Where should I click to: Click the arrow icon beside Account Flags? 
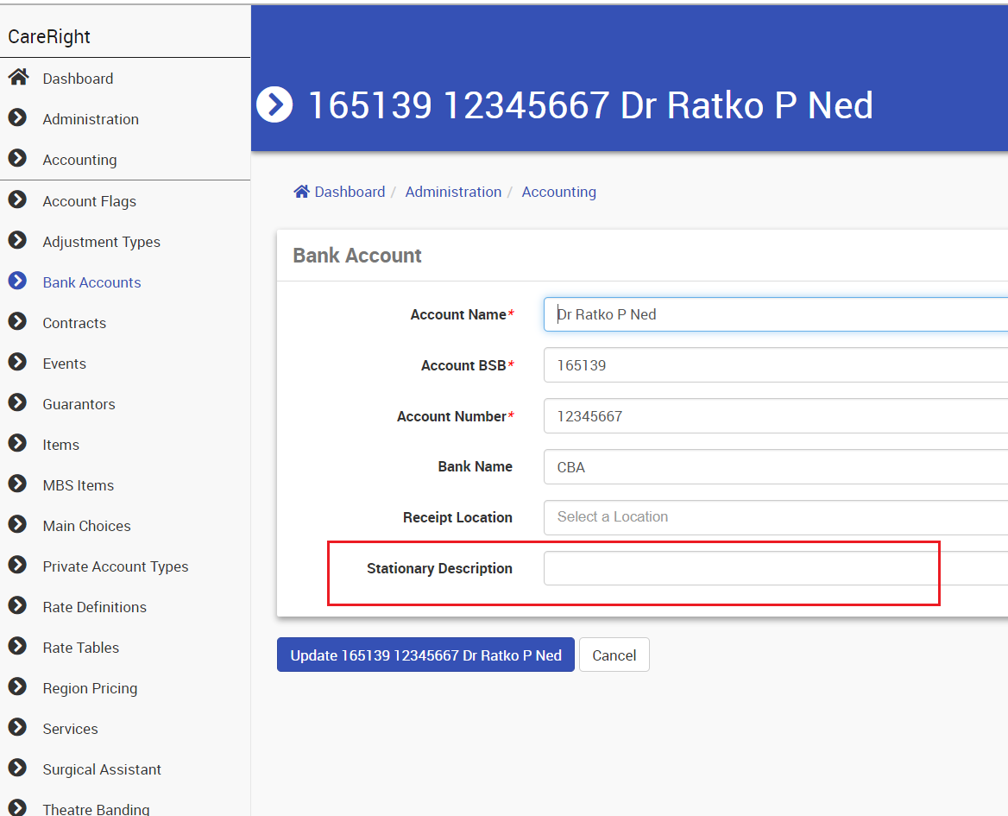point(17,200)
